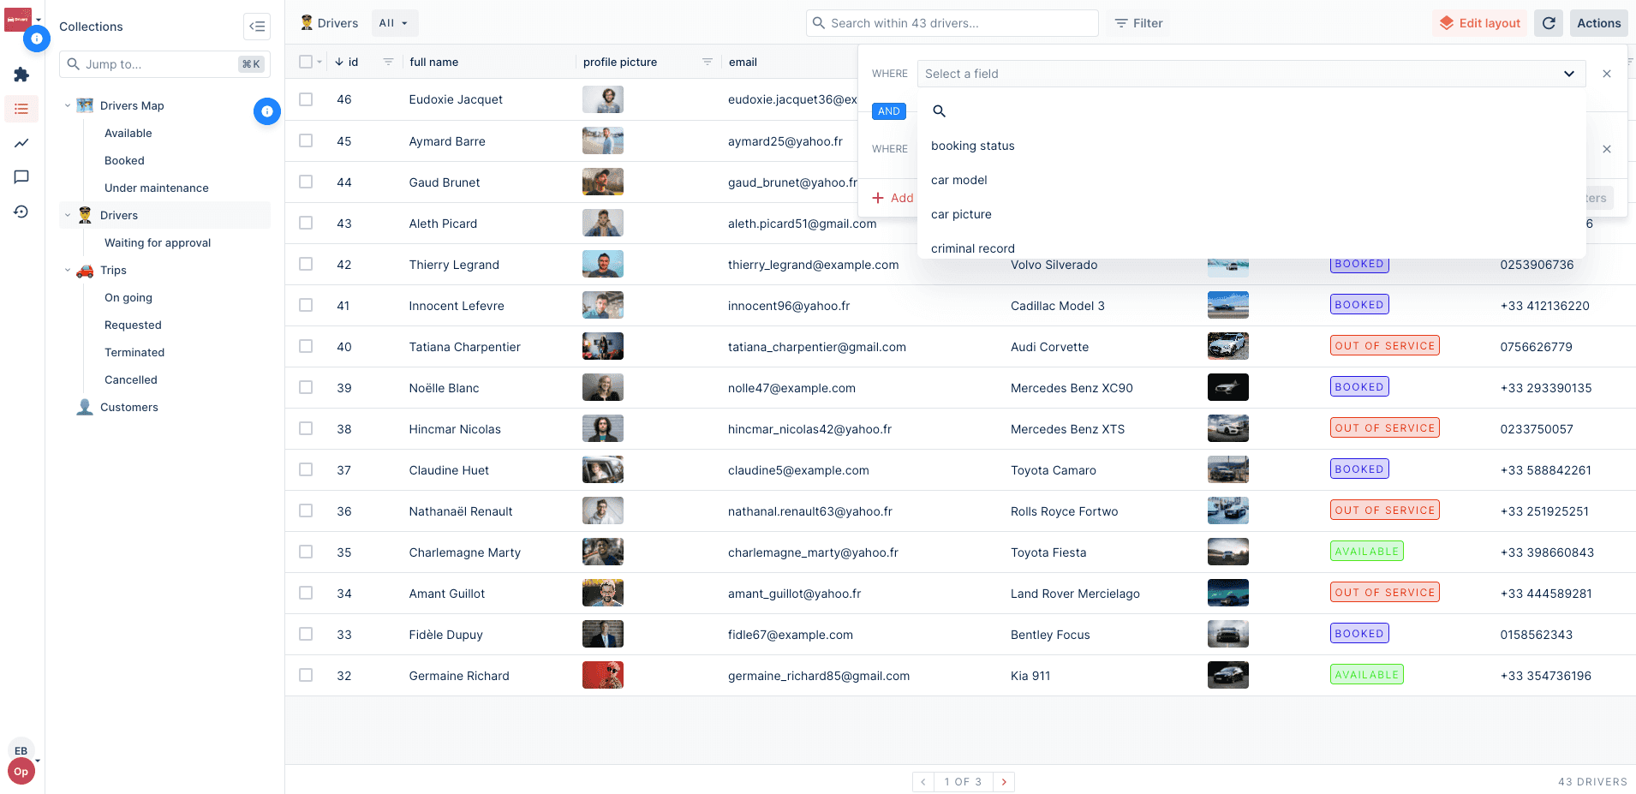Select row checkbox for Amant Guillot

306,593
